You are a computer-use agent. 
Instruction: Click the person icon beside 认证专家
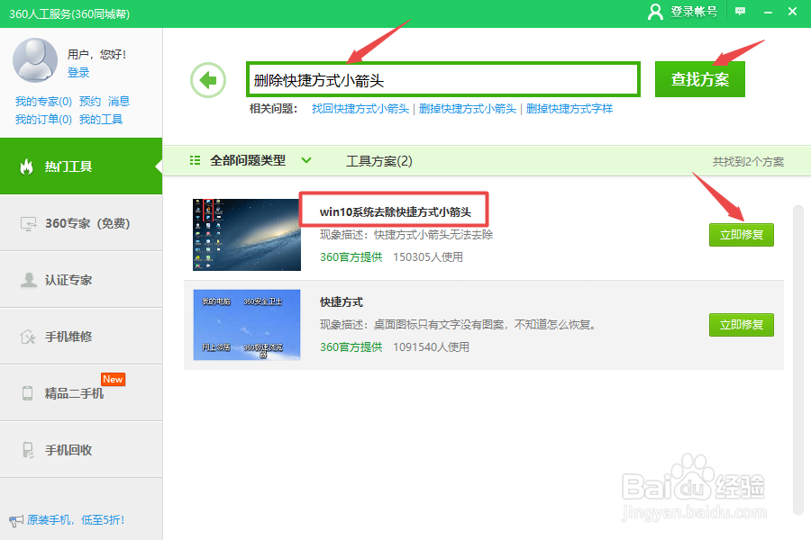(28, 280)
